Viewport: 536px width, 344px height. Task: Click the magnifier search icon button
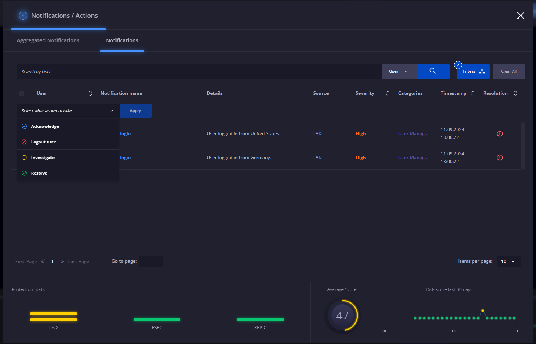coord(433,71)
